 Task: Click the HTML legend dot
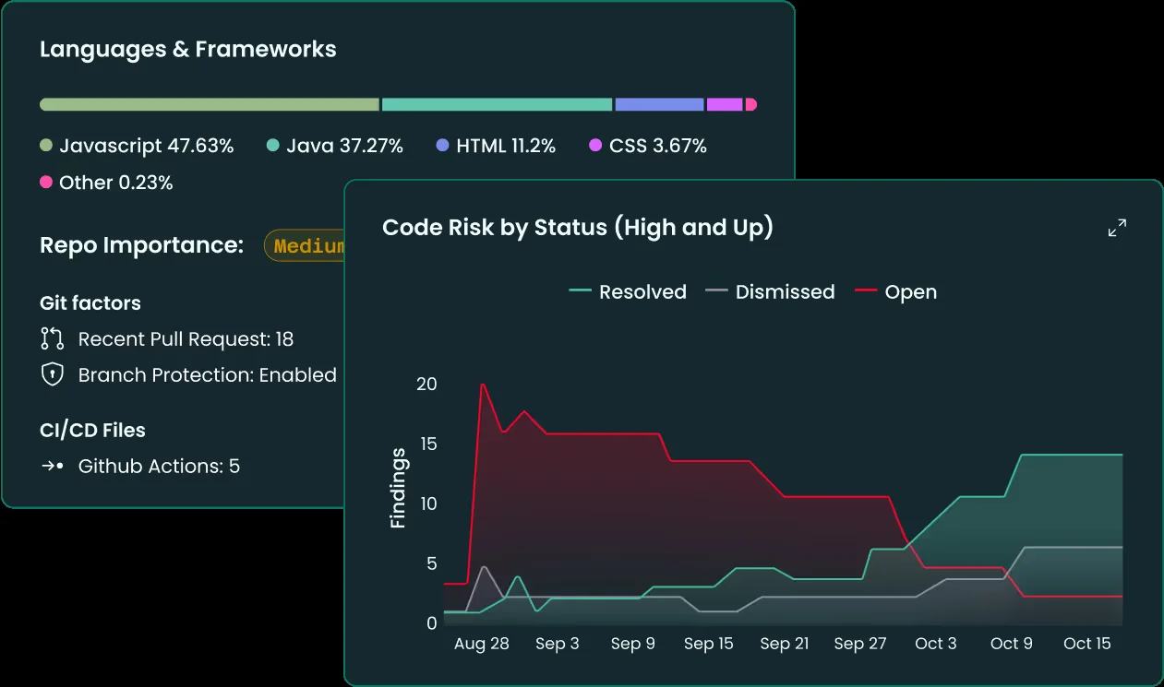click(x=441, y=145)
